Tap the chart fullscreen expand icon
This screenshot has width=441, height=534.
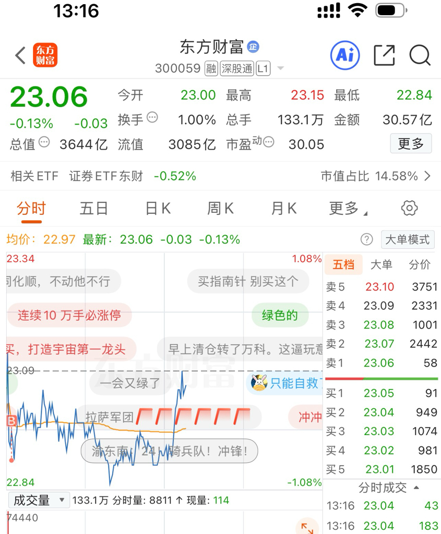coord(307,528)
